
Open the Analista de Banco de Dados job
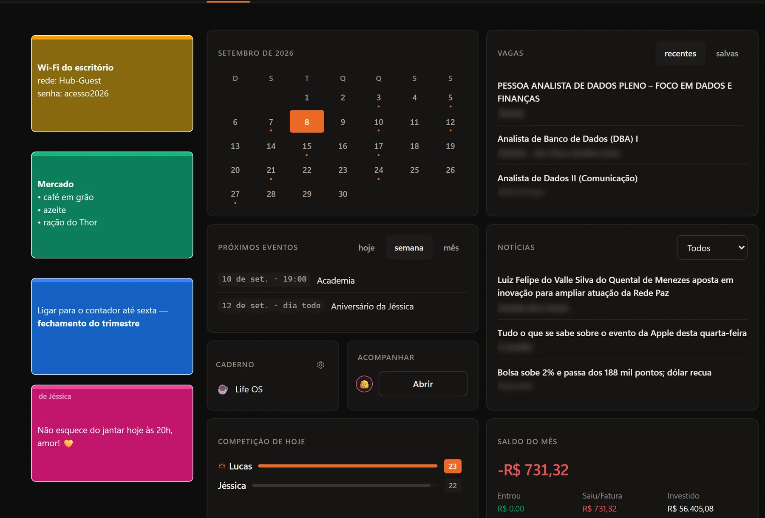(567, 139)
